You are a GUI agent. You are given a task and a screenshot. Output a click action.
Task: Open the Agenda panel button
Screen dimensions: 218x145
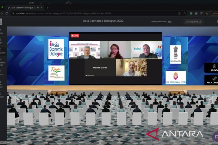[x=211, y=68]
